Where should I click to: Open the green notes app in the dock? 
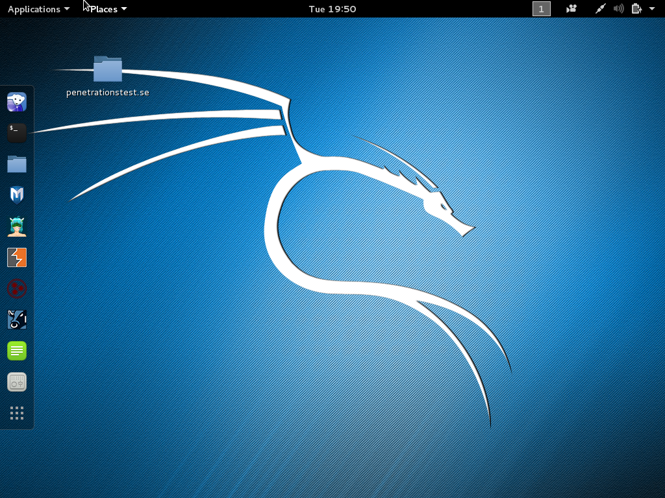coord(17,351)
